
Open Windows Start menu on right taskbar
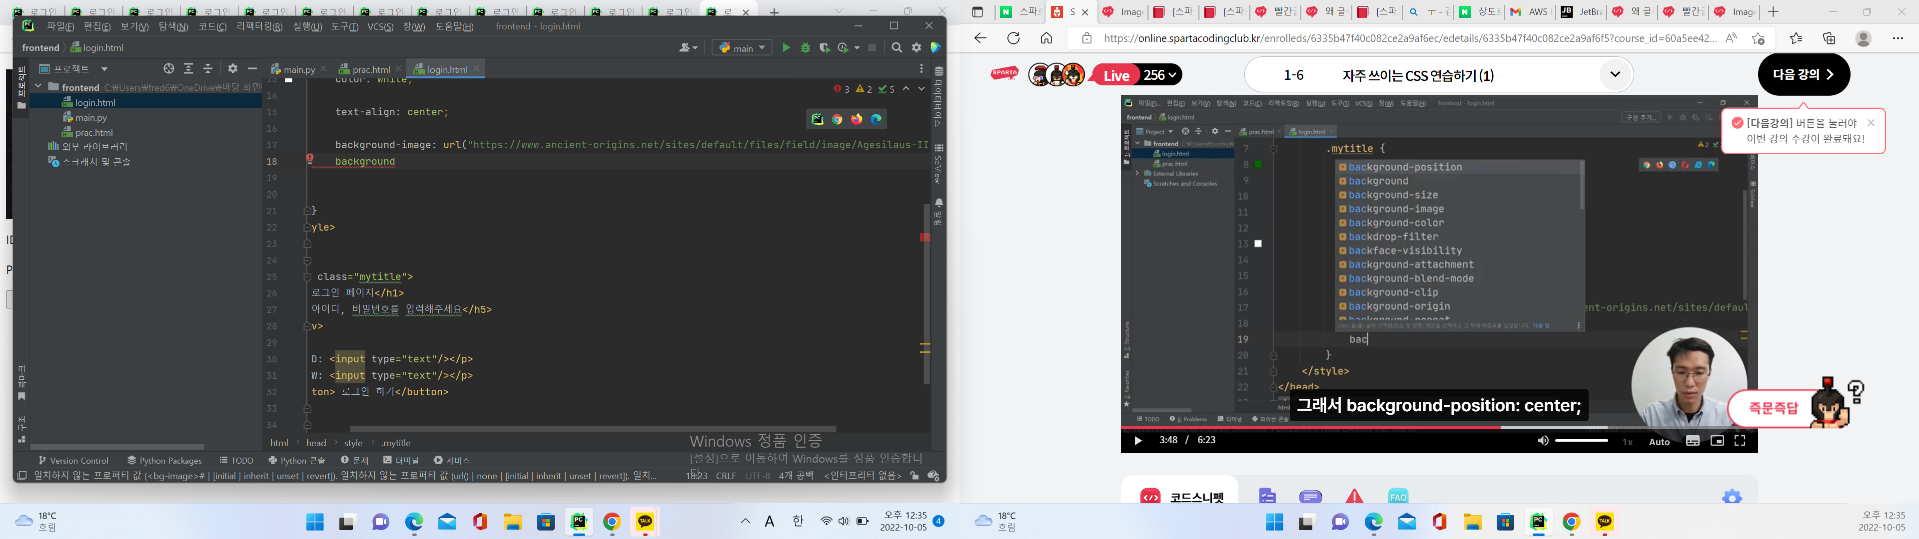click(1275, 522)
